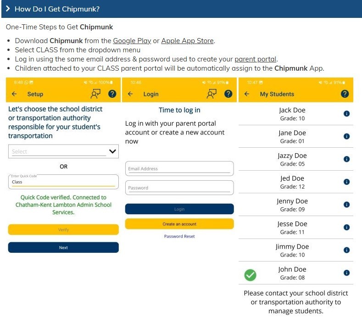The width and height of the screenshot is (362, 317).
Task: Follow the parent portal link
Action: point(256,59)
